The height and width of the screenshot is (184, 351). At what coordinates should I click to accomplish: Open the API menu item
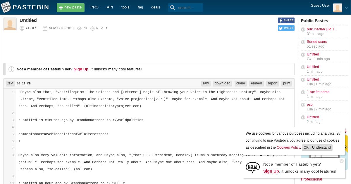(x=110, y=7)
